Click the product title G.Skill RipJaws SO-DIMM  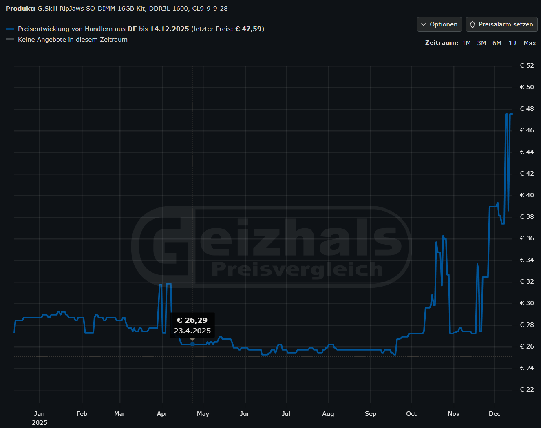[133, 8]
